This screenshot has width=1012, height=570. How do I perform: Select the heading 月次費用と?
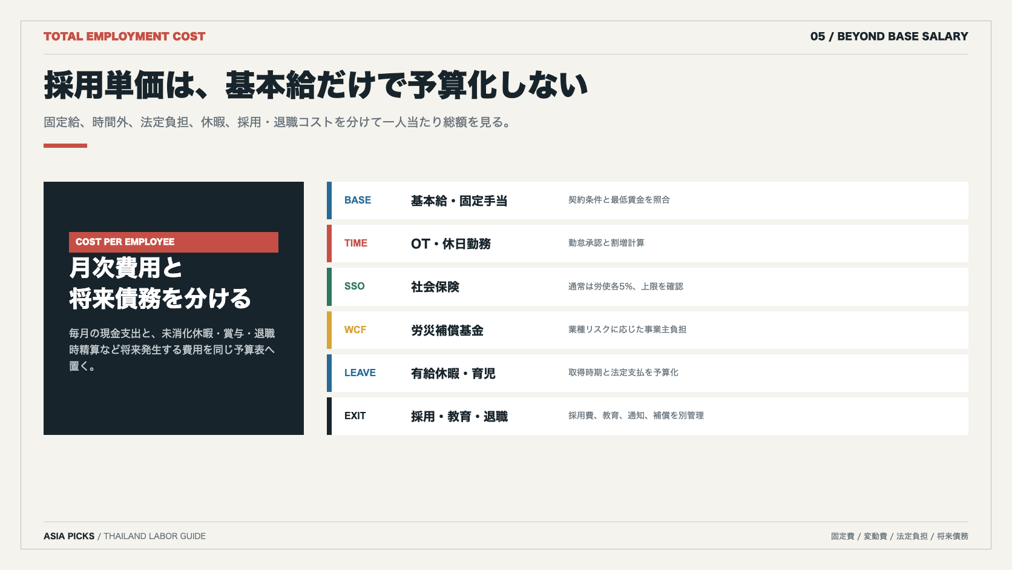[126, 268]
